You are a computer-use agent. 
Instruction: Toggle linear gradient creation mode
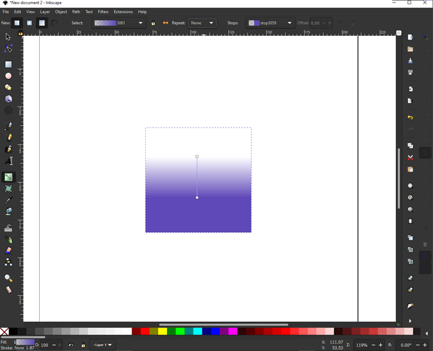(17, 23)
